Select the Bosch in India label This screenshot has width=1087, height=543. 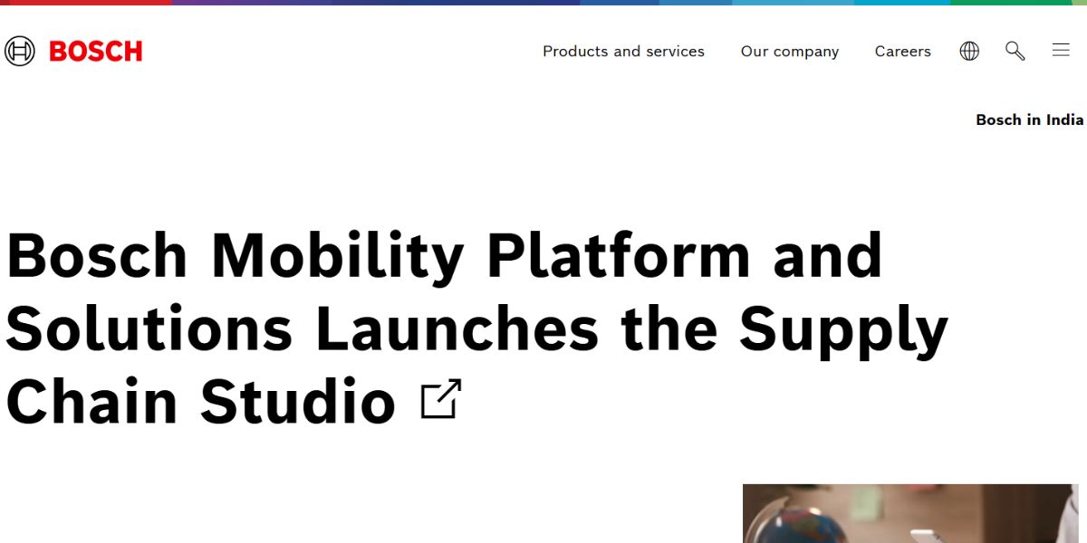1029,119
